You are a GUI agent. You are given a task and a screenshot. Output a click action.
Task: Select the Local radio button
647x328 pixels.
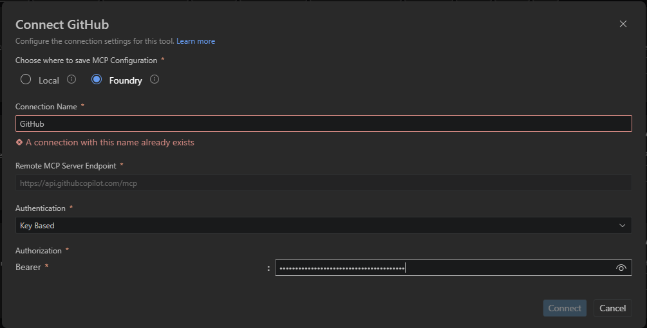click(26, 80)
